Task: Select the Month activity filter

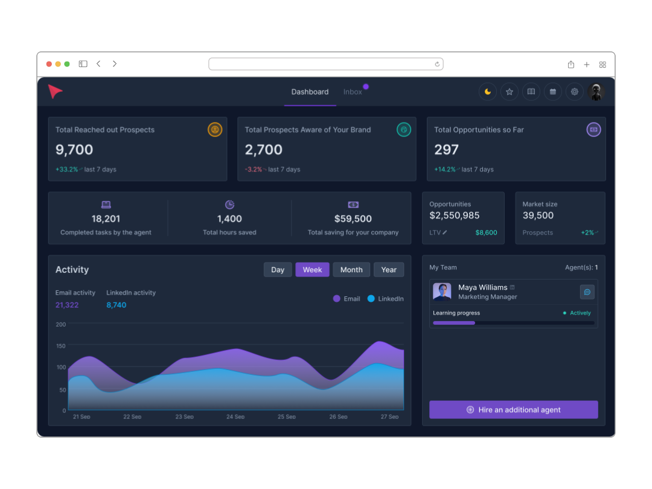Action: click(x=351, y=269)
